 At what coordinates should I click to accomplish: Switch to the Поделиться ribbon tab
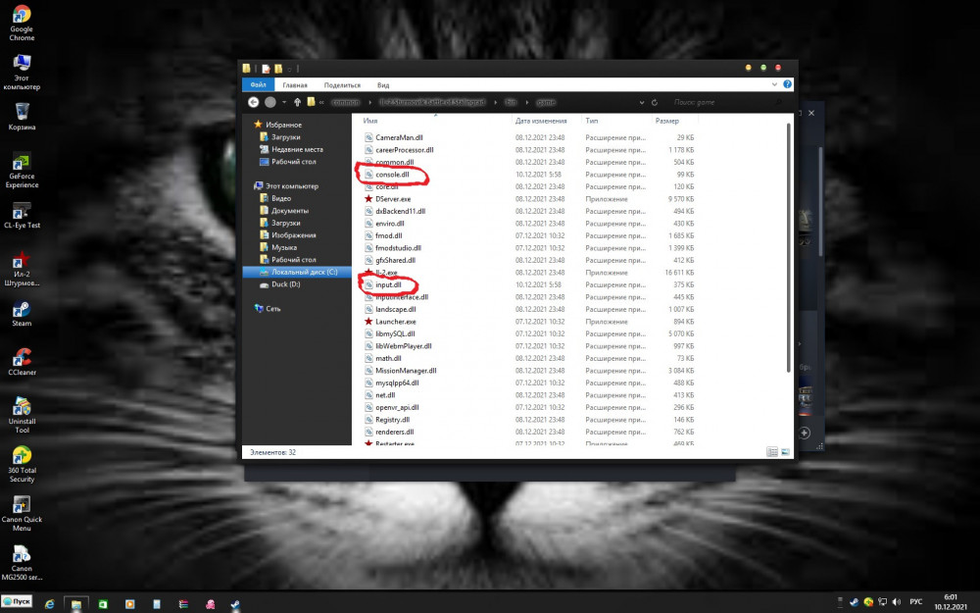[x=342, y=85]
